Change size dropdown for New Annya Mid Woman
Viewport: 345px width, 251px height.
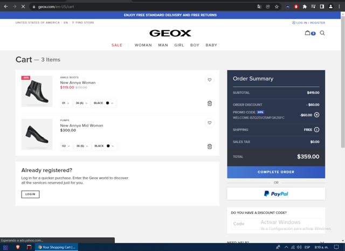[x=82, y=146]
